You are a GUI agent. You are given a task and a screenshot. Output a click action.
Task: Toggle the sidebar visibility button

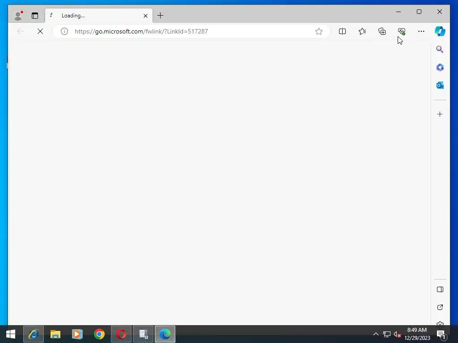point(440,289)
